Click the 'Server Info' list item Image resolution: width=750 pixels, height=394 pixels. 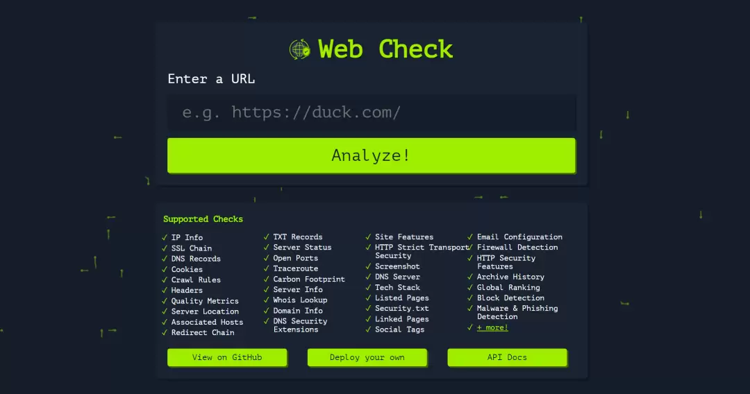tap(297, 289)
